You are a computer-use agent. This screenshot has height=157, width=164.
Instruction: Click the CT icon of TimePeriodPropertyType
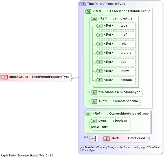tap(82, 4)
